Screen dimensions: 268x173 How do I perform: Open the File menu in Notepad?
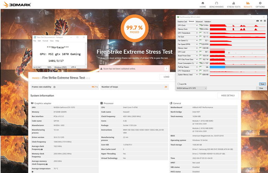(34, 41)
